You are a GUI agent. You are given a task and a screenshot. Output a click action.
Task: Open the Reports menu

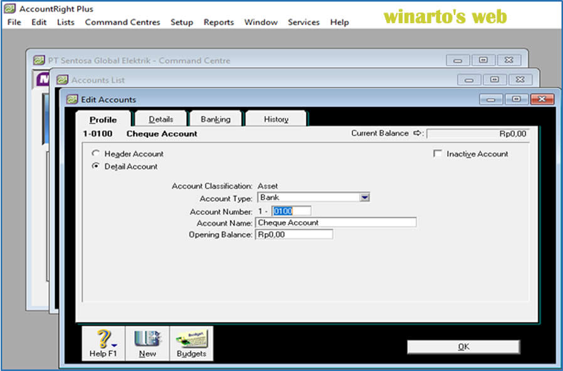coord(219,22)
